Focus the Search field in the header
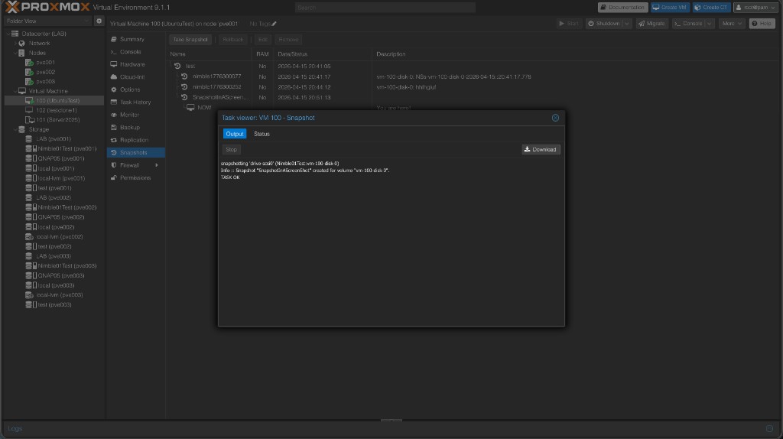The width and height of the screenshot is (783, 439). pos(385,8)
